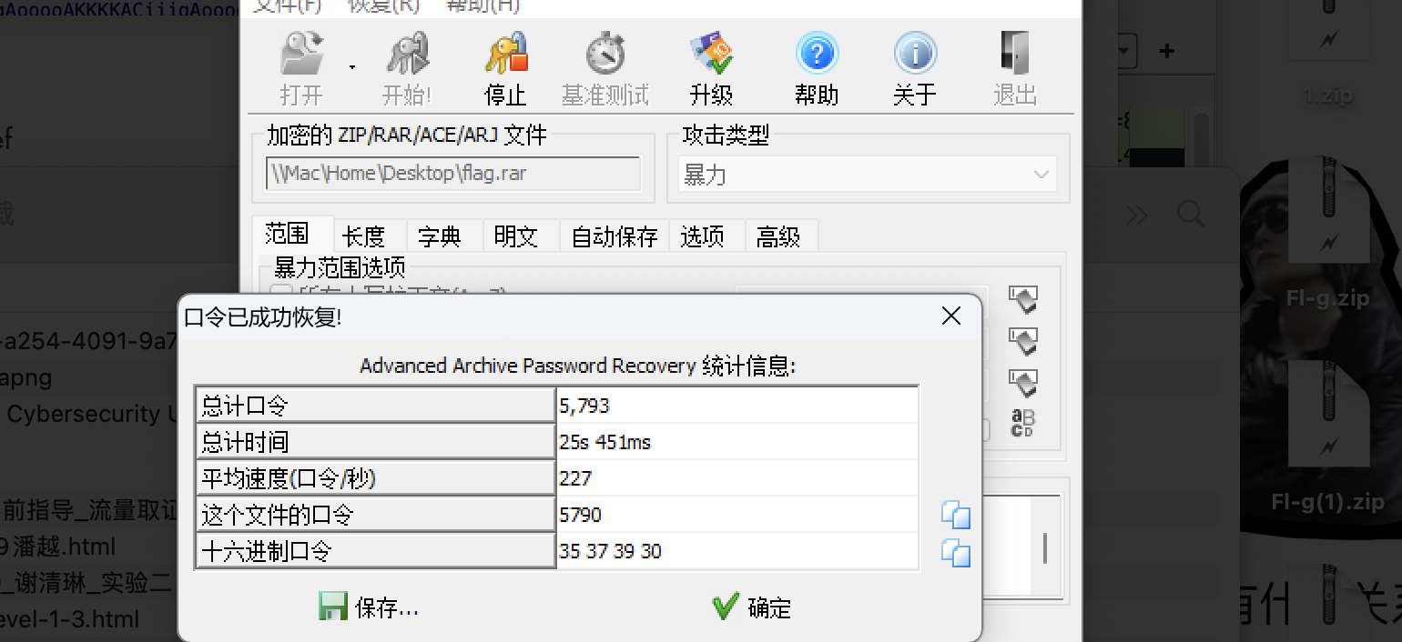Viewport: 1402px width, 642px height.
Task: Click the 退出 (Exit) door icon
Action: (x=1014, y=55)
